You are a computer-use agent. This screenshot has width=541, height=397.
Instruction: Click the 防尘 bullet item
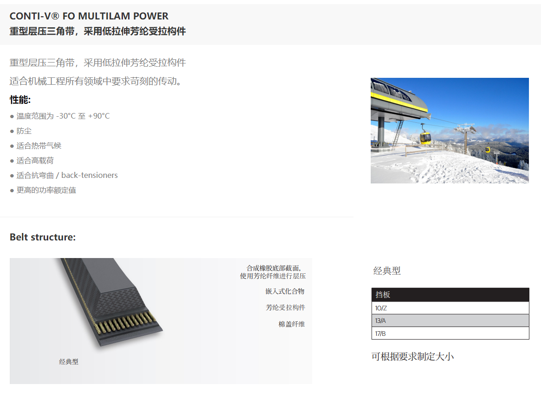[x=21, y=131]
